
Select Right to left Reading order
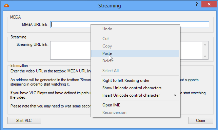click(x=135, y=80)
